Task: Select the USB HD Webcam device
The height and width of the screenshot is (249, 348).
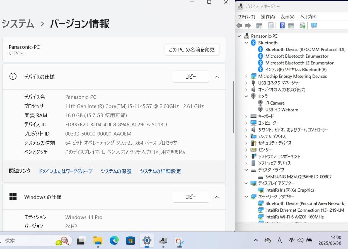Action: pyautogui.click(x=281, y=110)
